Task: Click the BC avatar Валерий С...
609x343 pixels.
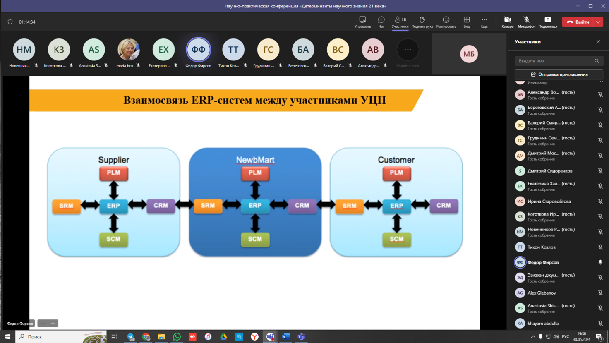Action: pyautogui.click(x=338, y=50)
